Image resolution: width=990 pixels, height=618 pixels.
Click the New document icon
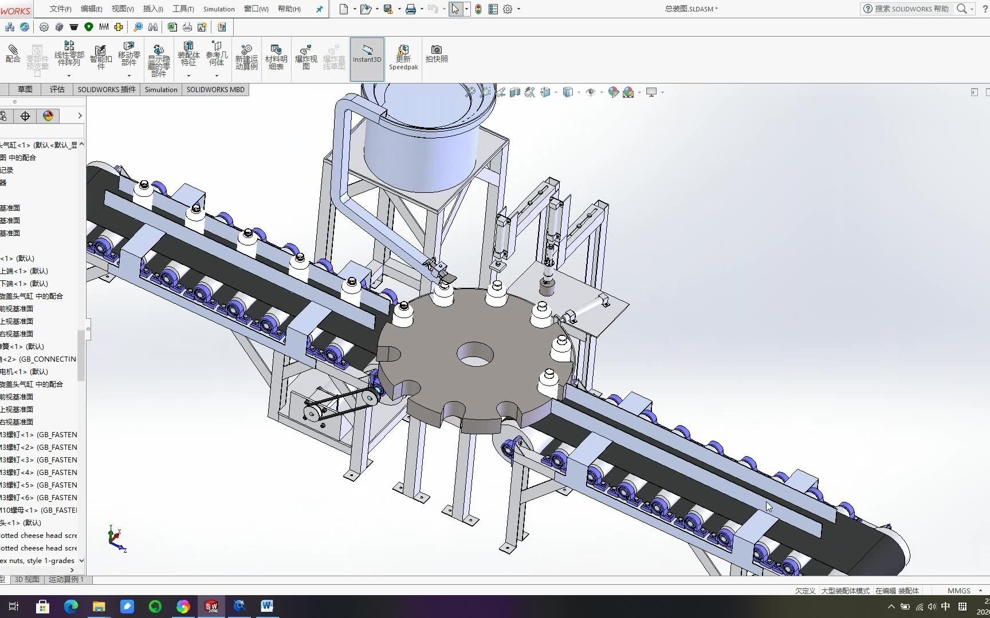coord(344,9)
